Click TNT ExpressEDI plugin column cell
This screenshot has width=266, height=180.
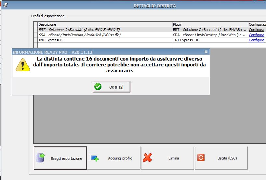tap(210, 40)
